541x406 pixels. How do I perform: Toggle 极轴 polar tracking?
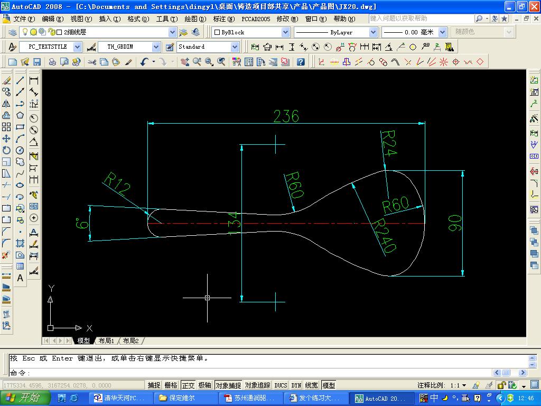click(x=204, y=385)
